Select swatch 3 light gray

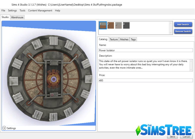click(x=118, y=26)
